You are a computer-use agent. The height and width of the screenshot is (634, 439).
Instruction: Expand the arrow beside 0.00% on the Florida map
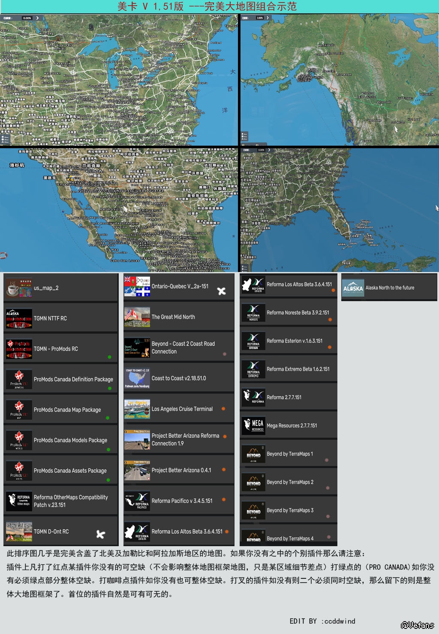[x=269, y=150]
